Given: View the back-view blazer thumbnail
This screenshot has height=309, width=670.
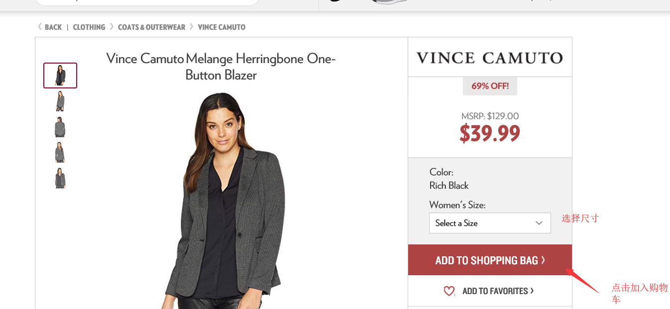Looking at the screenshot, I should tap(60, 127).
